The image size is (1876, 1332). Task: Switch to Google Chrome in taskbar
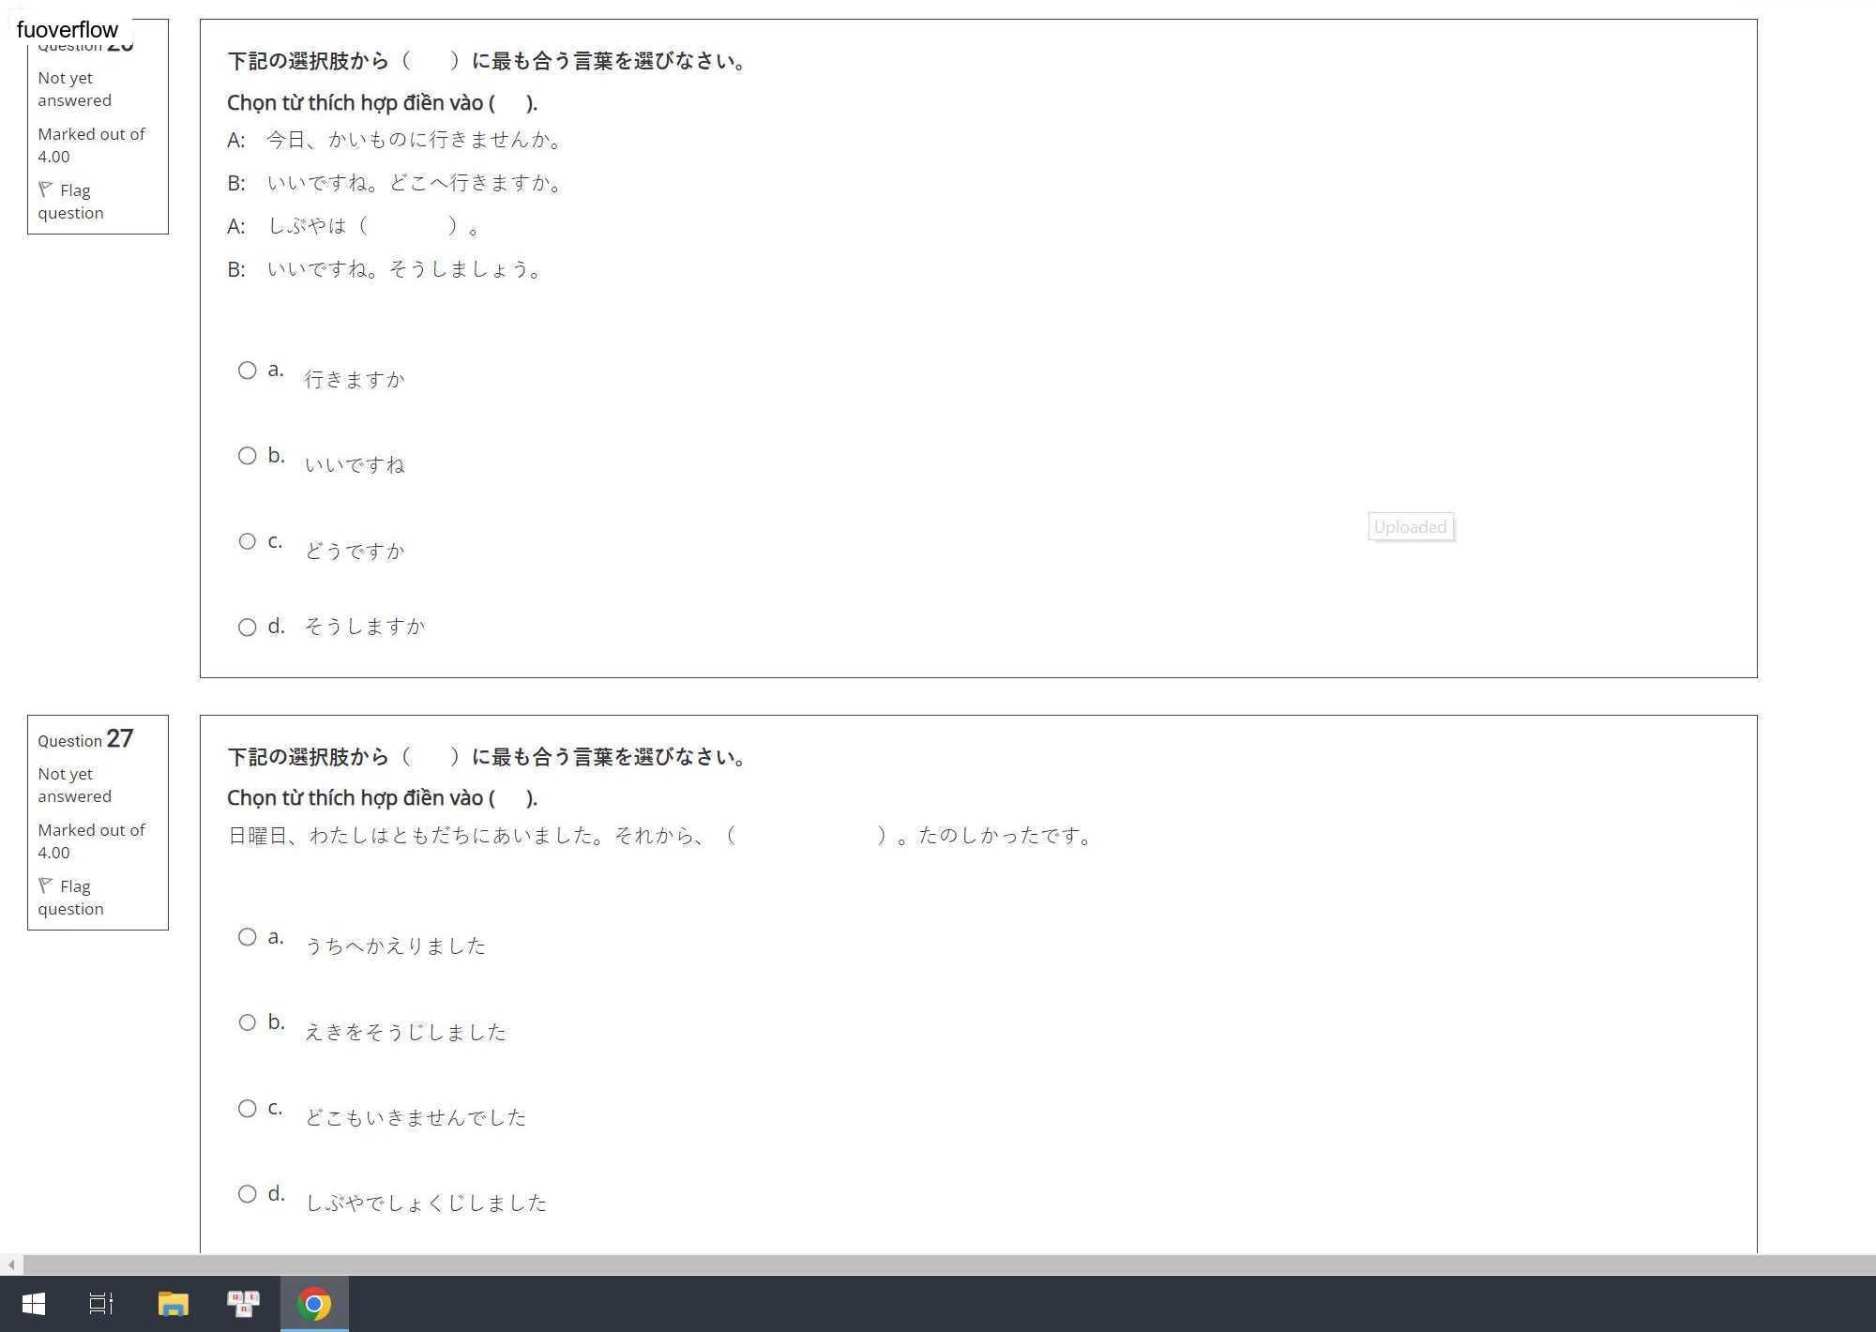314,1304
